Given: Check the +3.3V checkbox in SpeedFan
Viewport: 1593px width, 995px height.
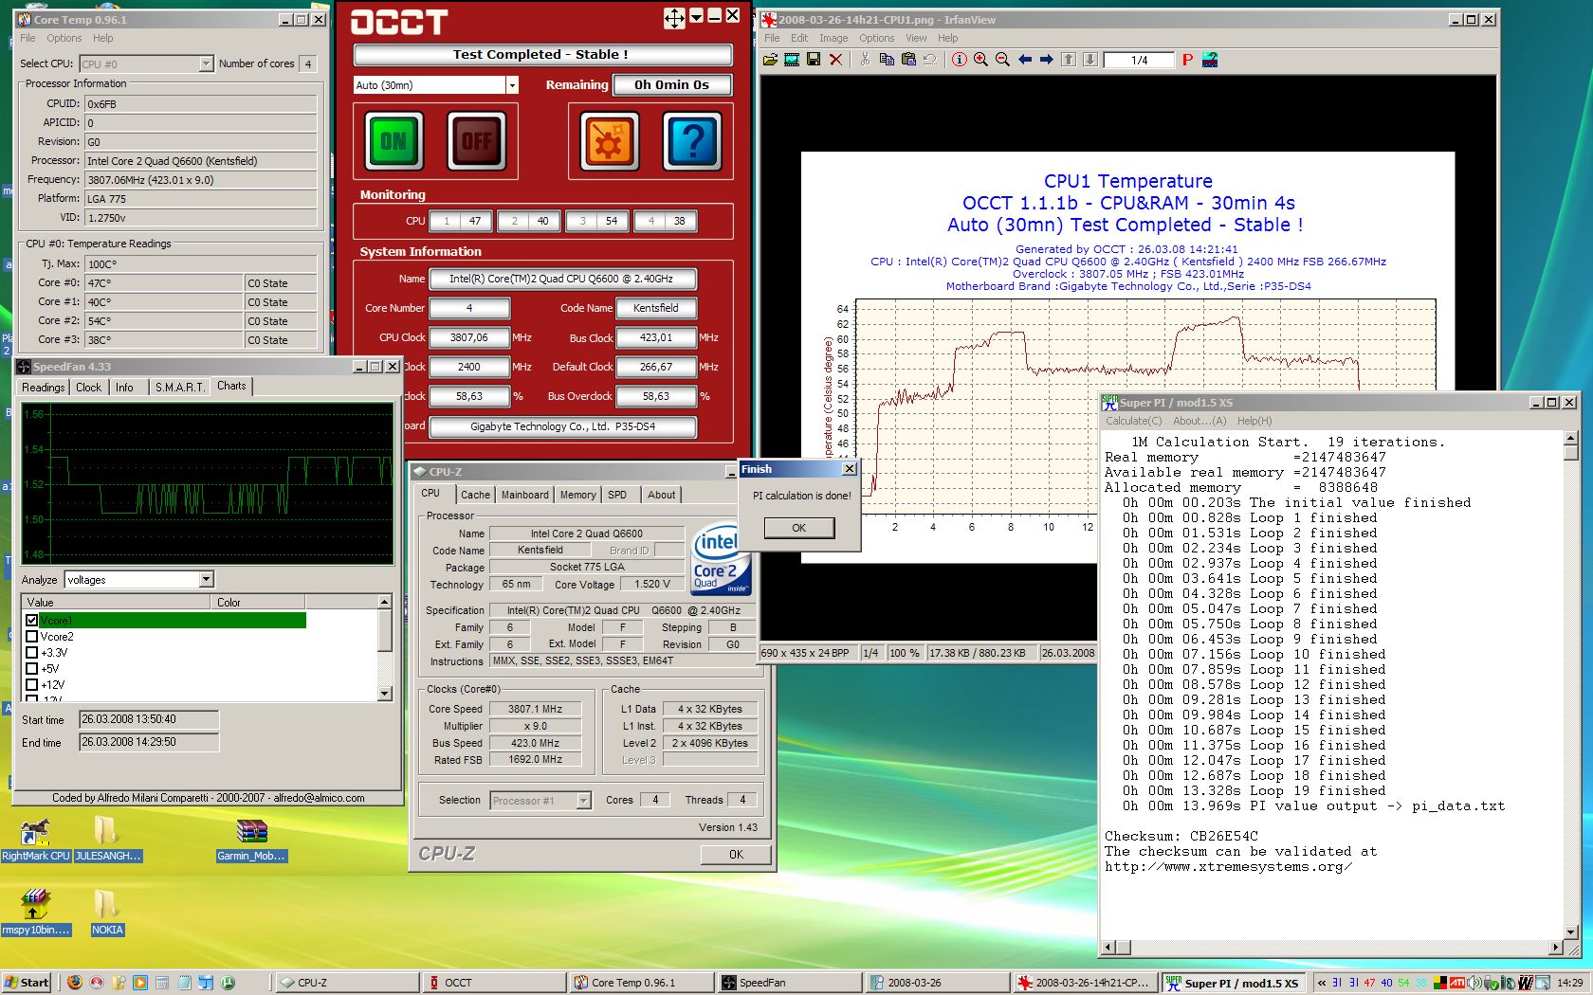Looking at the screenshot, I should coord(32,653).
